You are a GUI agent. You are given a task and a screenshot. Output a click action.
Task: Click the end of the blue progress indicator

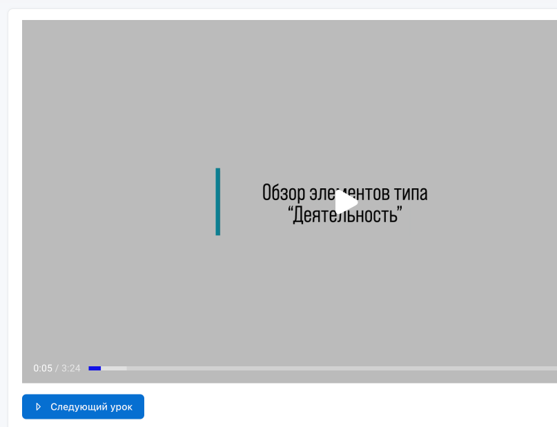[x=100, y=368]
